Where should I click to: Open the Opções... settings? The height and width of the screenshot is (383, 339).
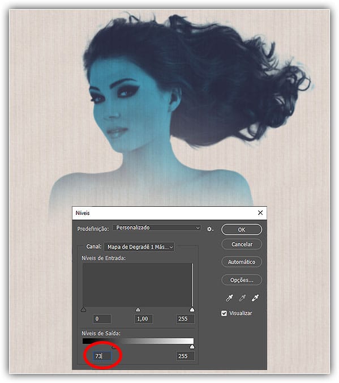coord(242,280)
